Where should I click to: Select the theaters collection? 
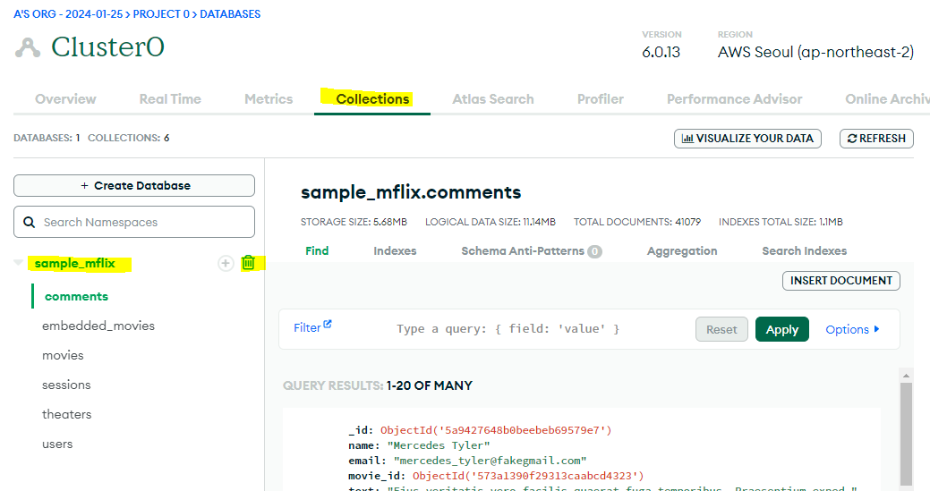coord(66,415)
